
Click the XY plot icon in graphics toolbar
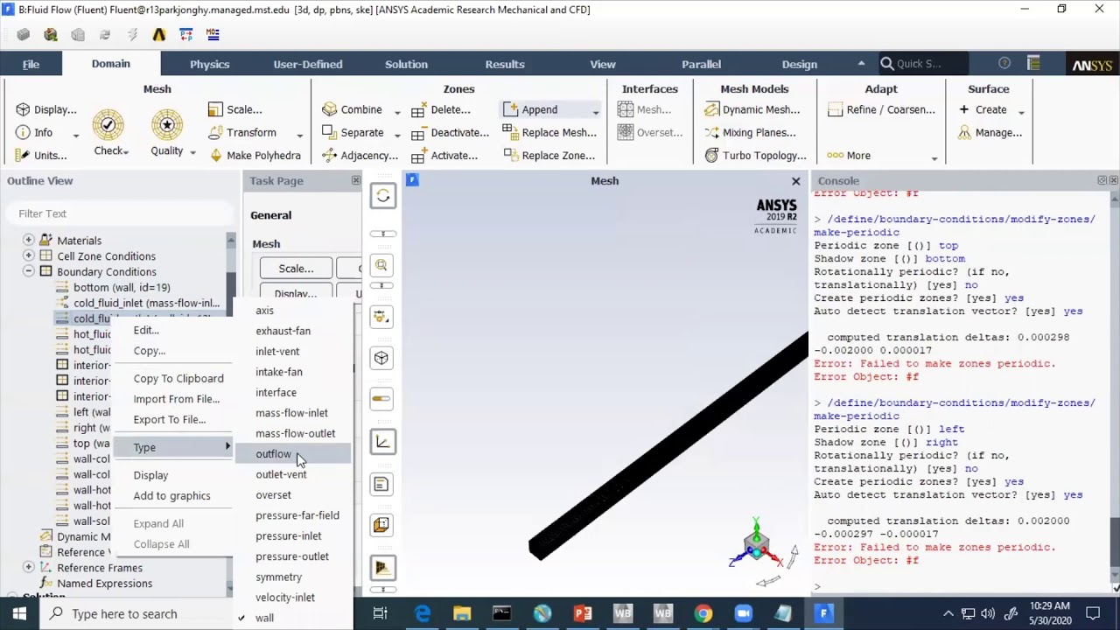[382, 442]
